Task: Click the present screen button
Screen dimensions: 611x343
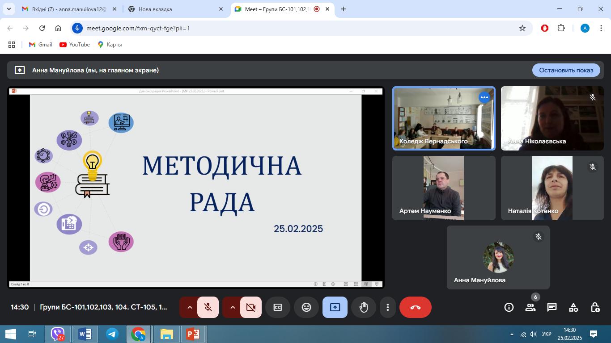Action: 335,307
